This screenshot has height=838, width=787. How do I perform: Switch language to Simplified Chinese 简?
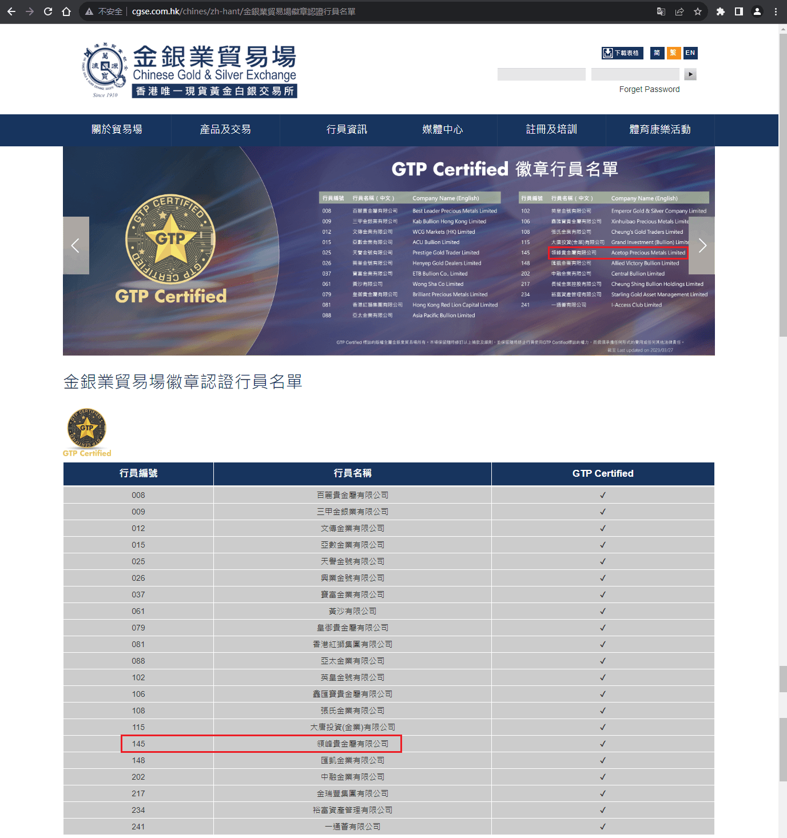[x=657, y=53]
